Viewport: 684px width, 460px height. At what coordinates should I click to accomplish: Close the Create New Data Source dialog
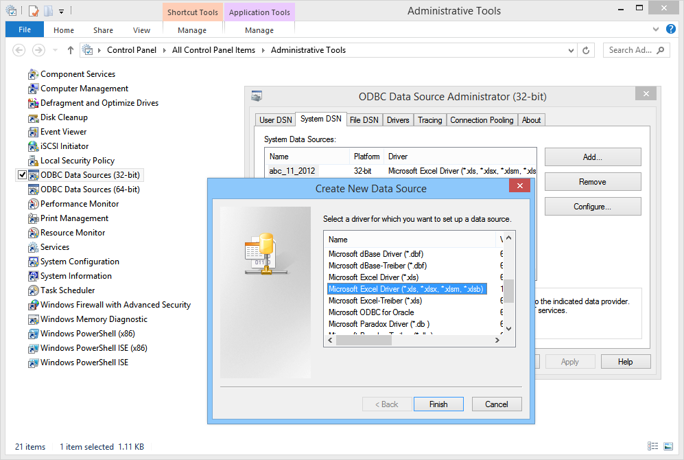click(519, 185)
